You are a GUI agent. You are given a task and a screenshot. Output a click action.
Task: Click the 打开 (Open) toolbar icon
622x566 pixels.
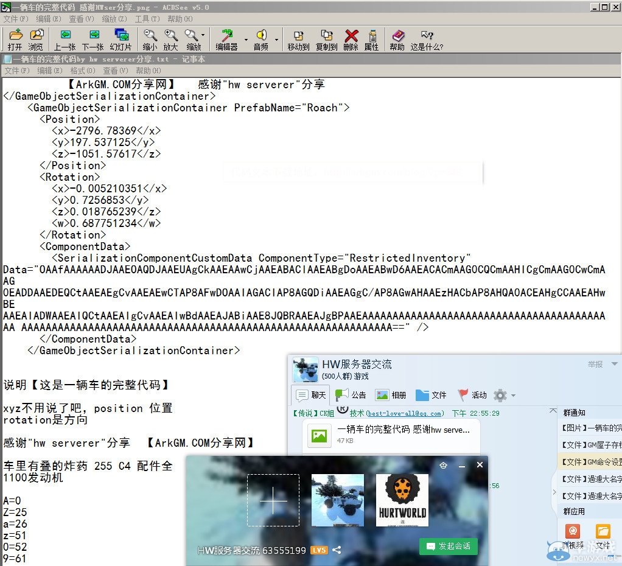click(15, 39)
